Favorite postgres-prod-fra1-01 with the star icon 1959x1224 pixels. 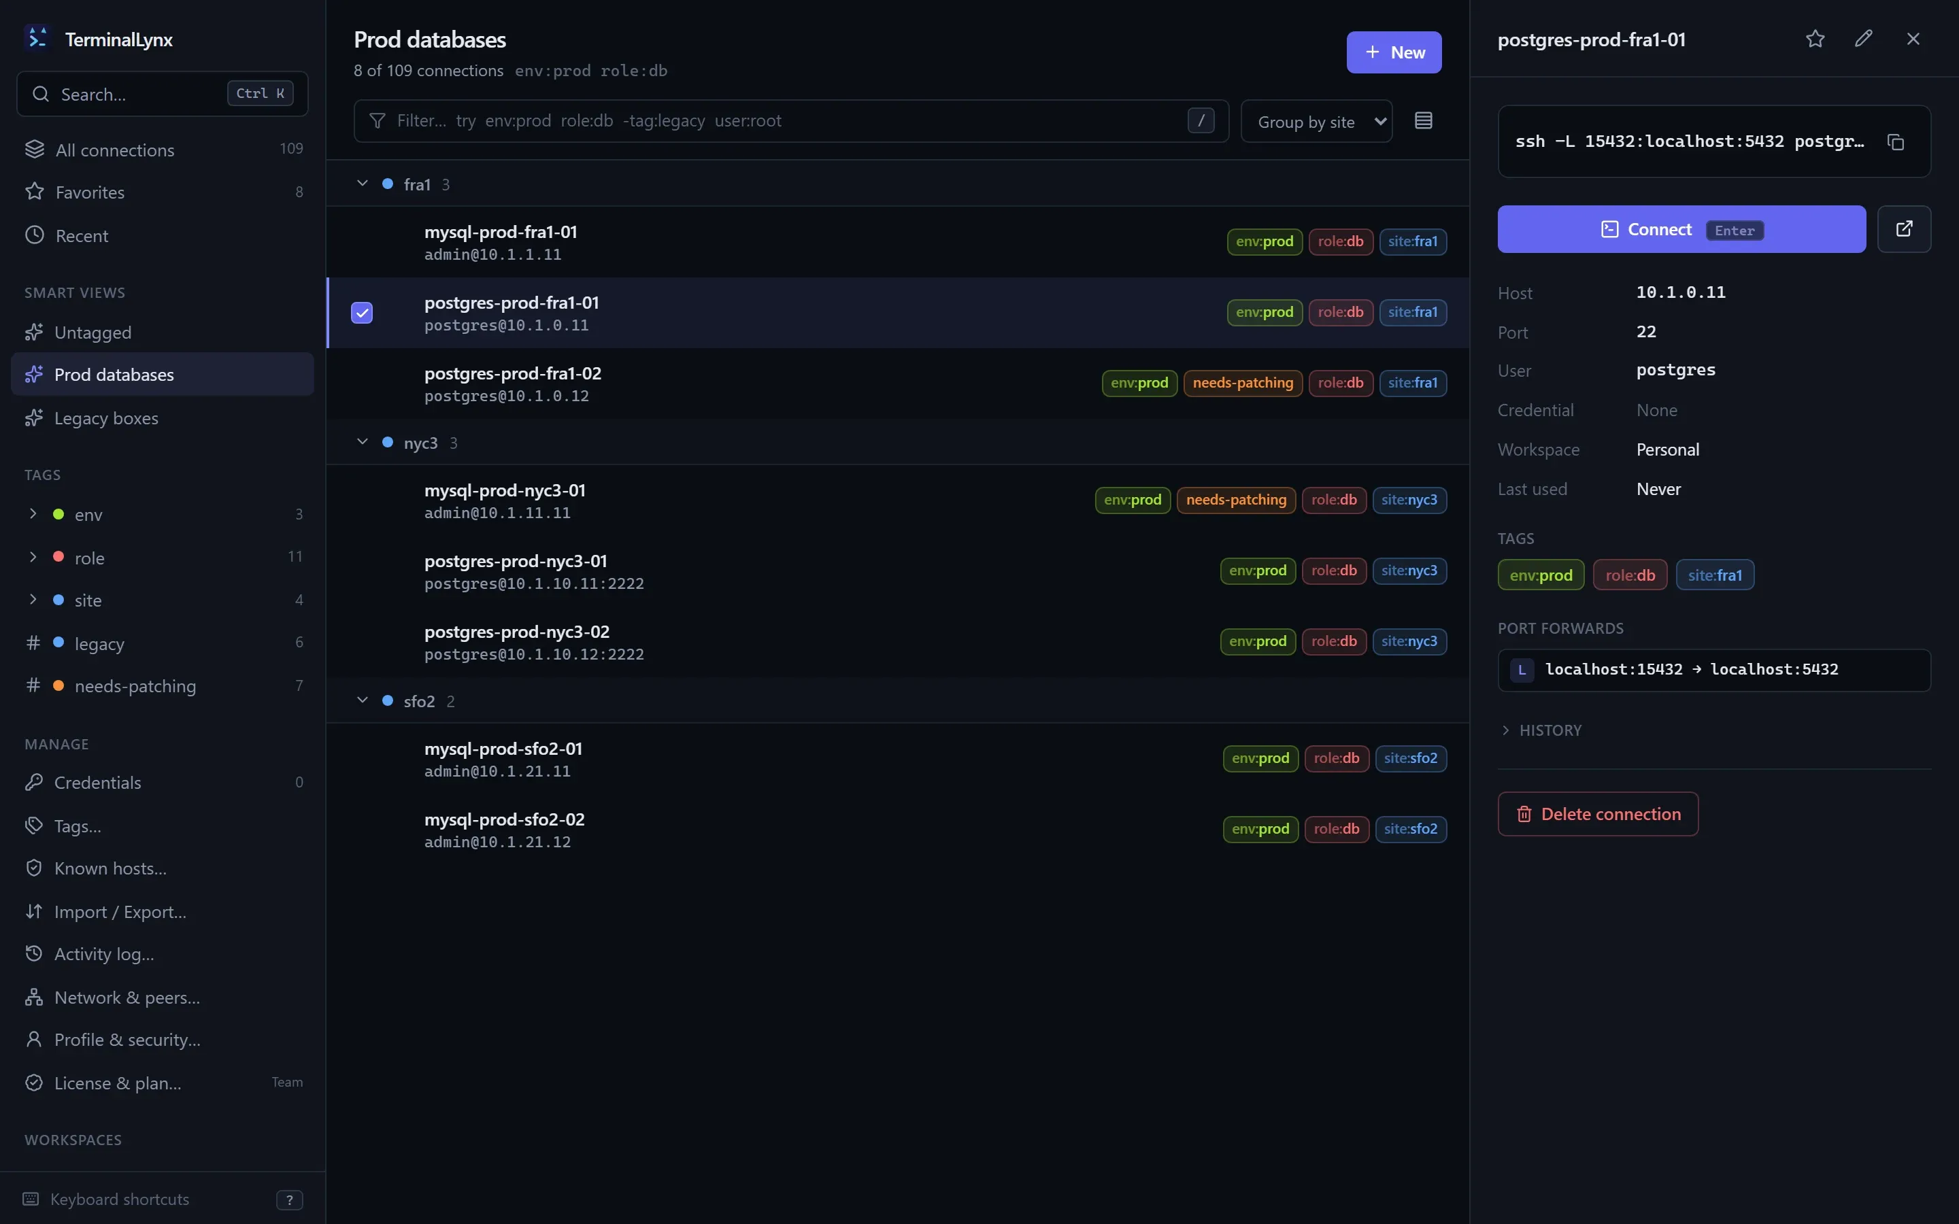(x=1815, y=39)
